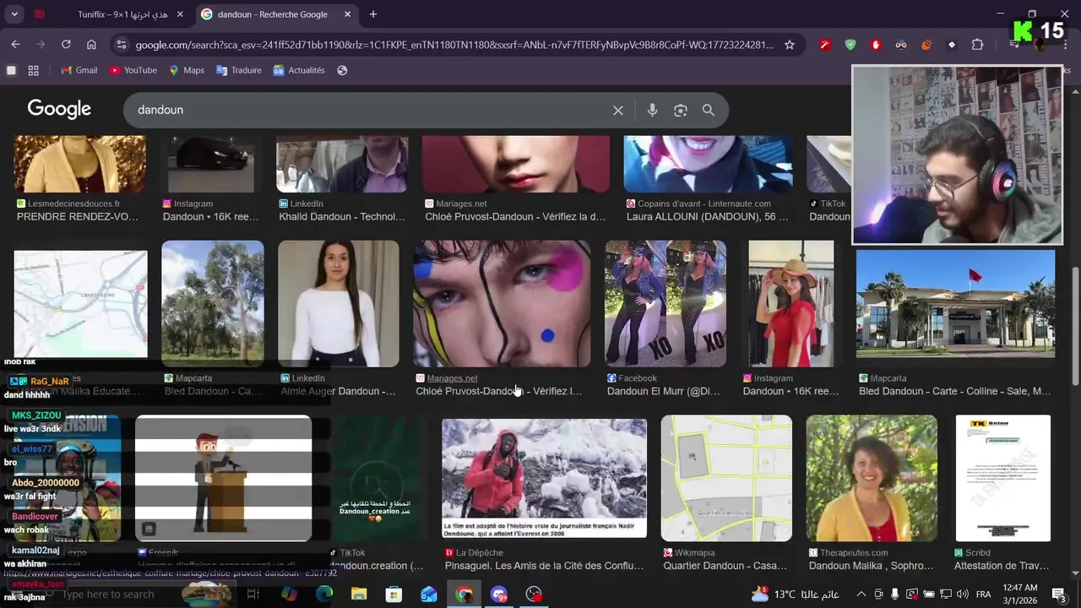Open the YouTube bookmark
Screen dimensions: 1081x608
click(x=133, y=70)
